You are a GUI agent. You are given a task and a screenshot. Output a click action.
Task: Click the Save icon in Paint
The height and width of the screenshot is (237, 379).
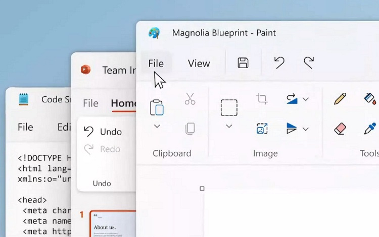[243, 63]
